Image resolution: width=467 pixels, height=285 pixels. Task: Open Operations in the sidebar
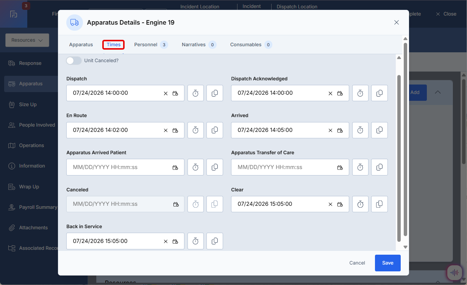pos(31,146)
